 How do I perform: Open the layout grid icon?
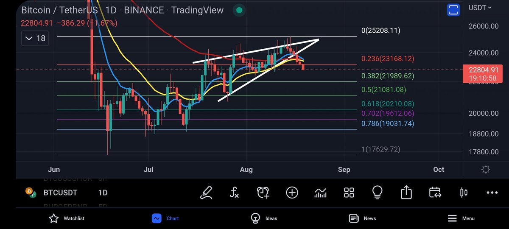pos(349,193)
